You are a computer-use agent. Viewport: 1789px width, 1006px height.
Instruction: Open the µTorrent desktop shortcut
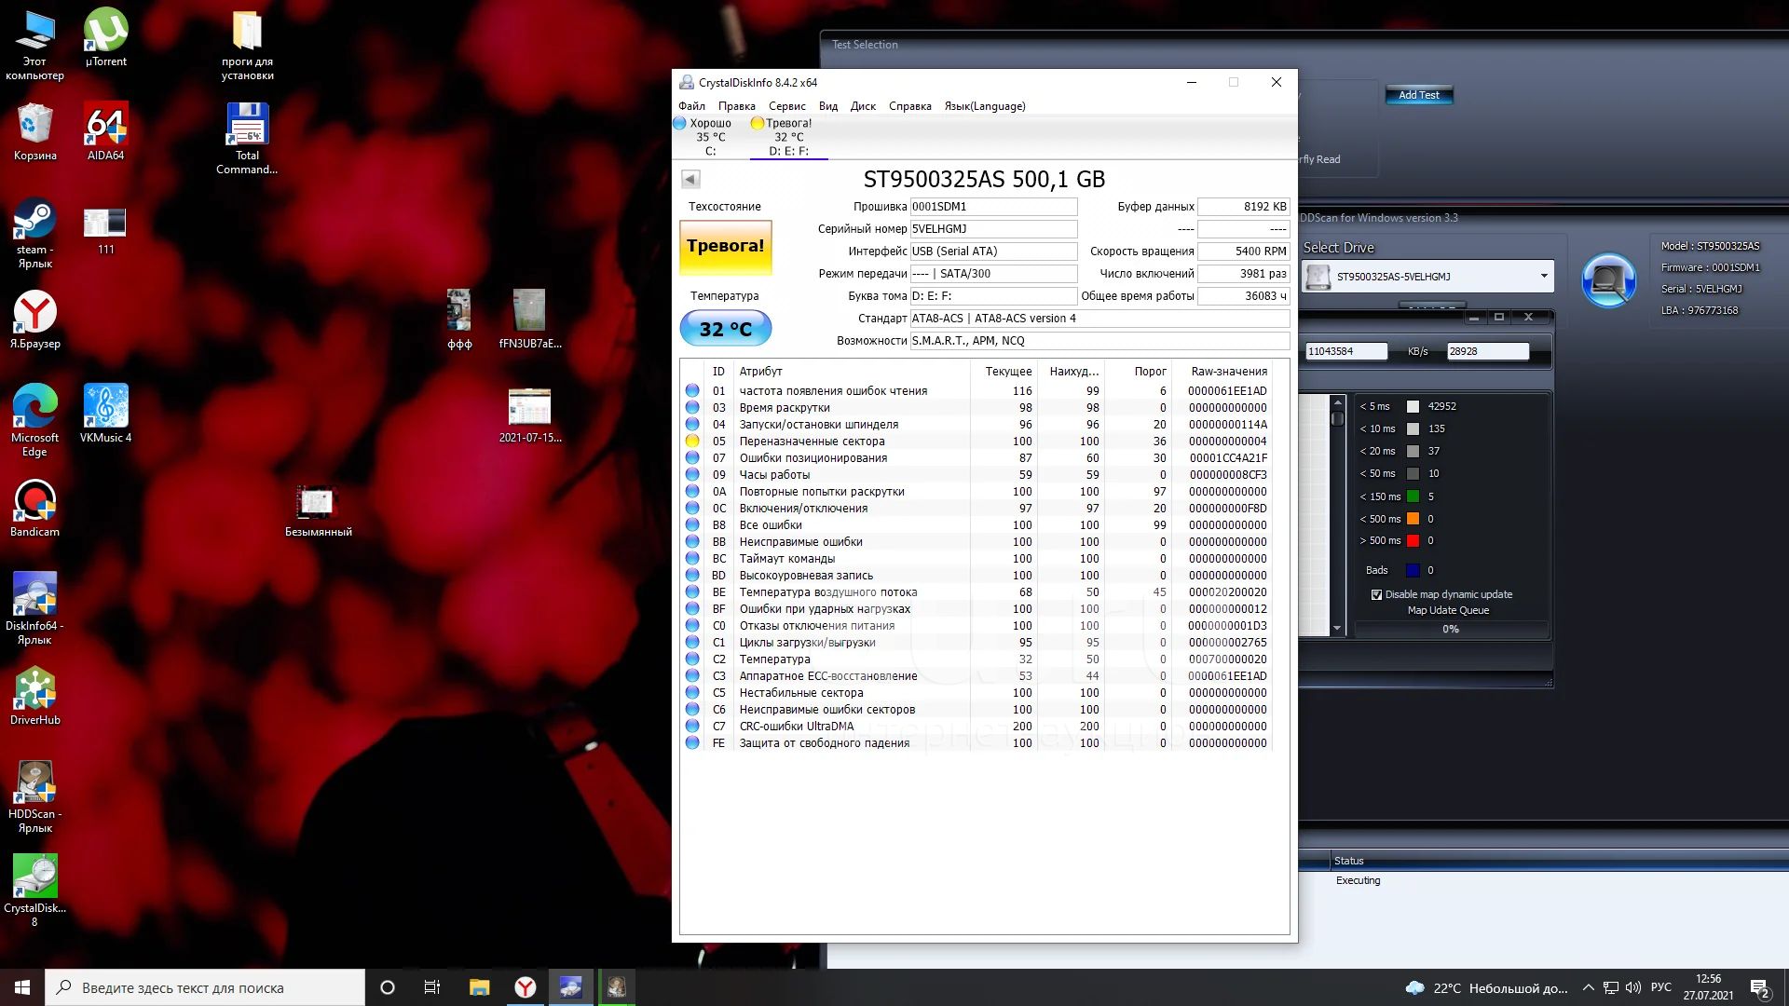coord(105,37)
